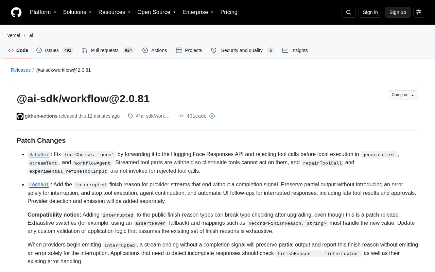
Task: Open commit 0a5d0e7 link
Action: click(x=39, y=155)
